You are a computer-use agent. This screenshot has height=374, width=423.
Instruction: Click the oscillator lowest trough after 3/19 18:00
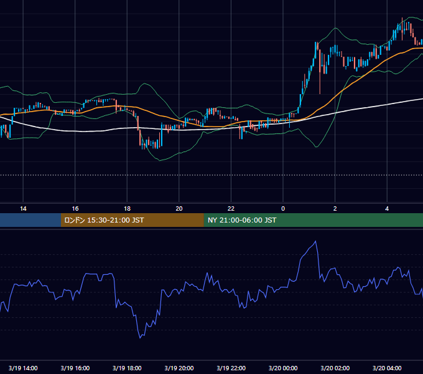coord(140,337)
